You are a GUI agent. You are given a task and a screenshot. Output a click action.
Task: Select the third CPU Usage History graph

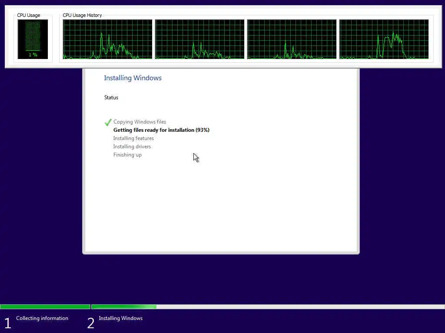(x=292, y=39)
